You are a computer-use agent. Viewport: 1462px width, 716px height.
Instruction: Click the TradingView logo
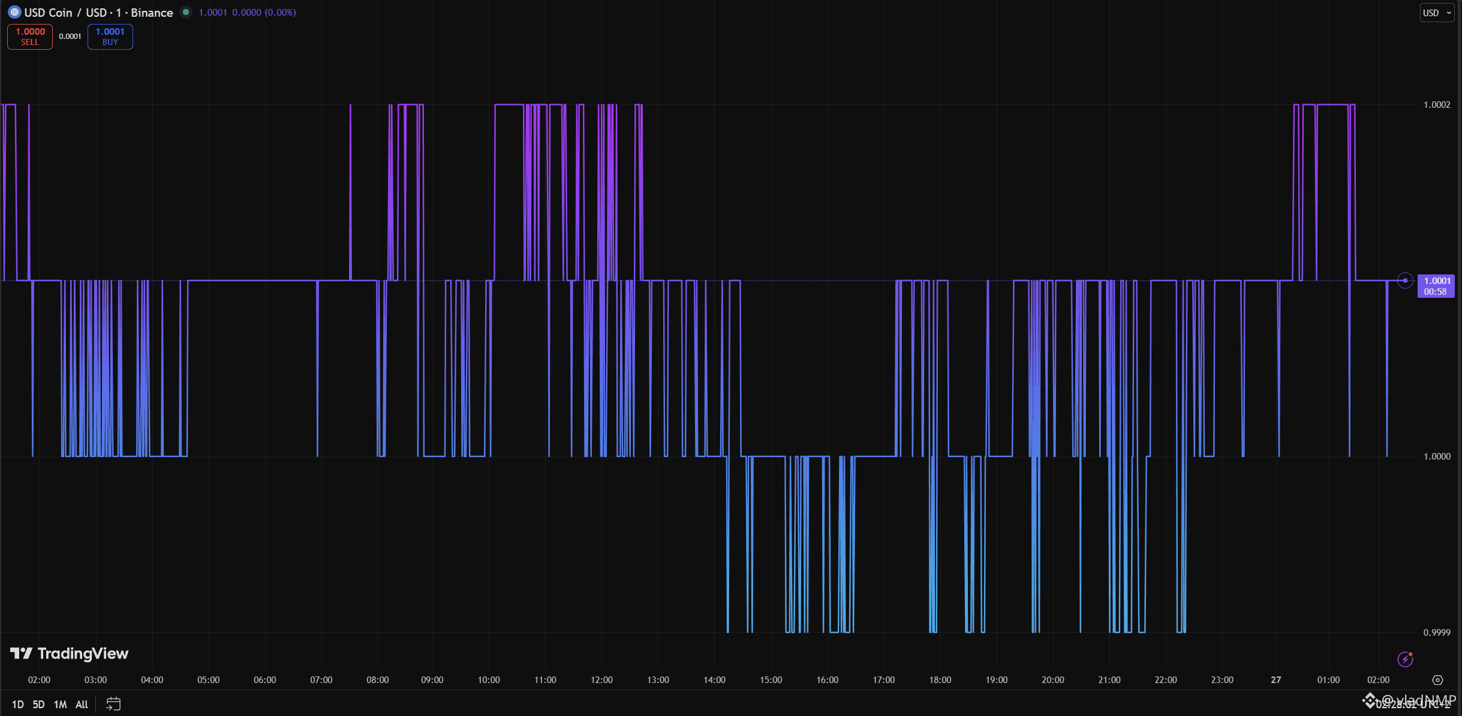click(x=70, y=654)
